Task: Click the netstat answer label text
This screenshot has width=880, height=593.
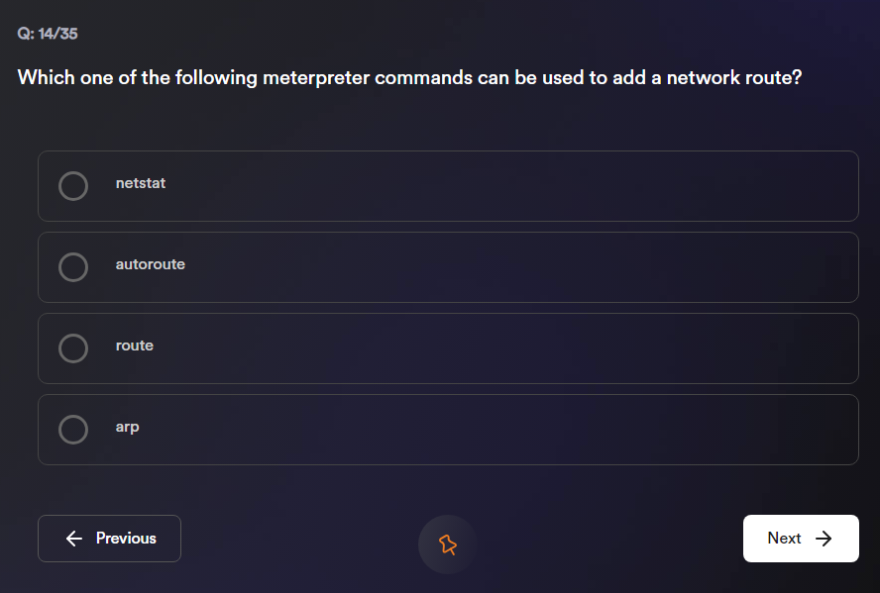Action: tap(141, 183)
